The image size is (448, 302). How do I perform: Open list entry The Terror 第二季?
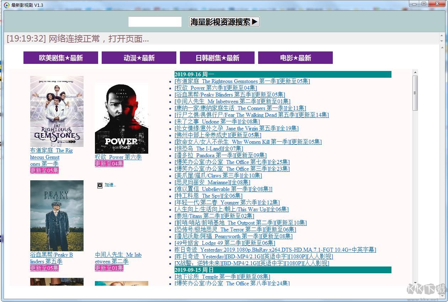pyautogui.click(x=235, y=230)
